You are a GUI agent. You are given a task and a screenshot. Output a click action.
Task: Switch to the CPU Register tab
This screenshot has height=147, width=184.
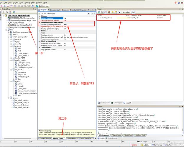click(118, 103)
